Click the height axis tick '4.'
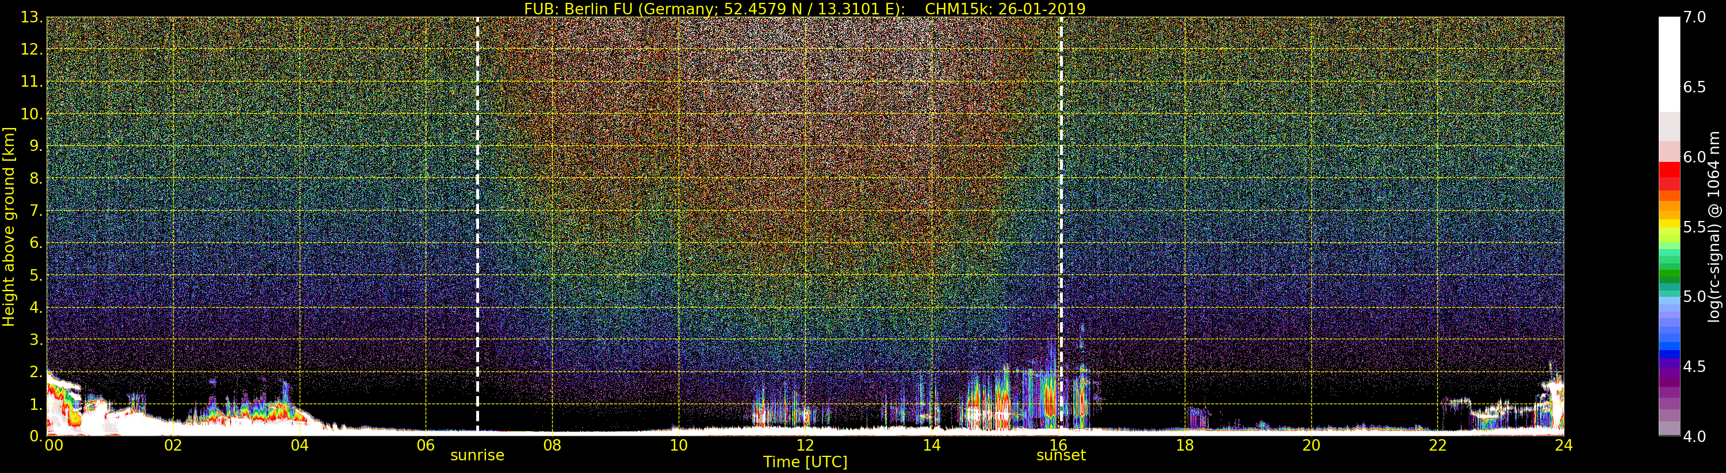 [36, 307]
